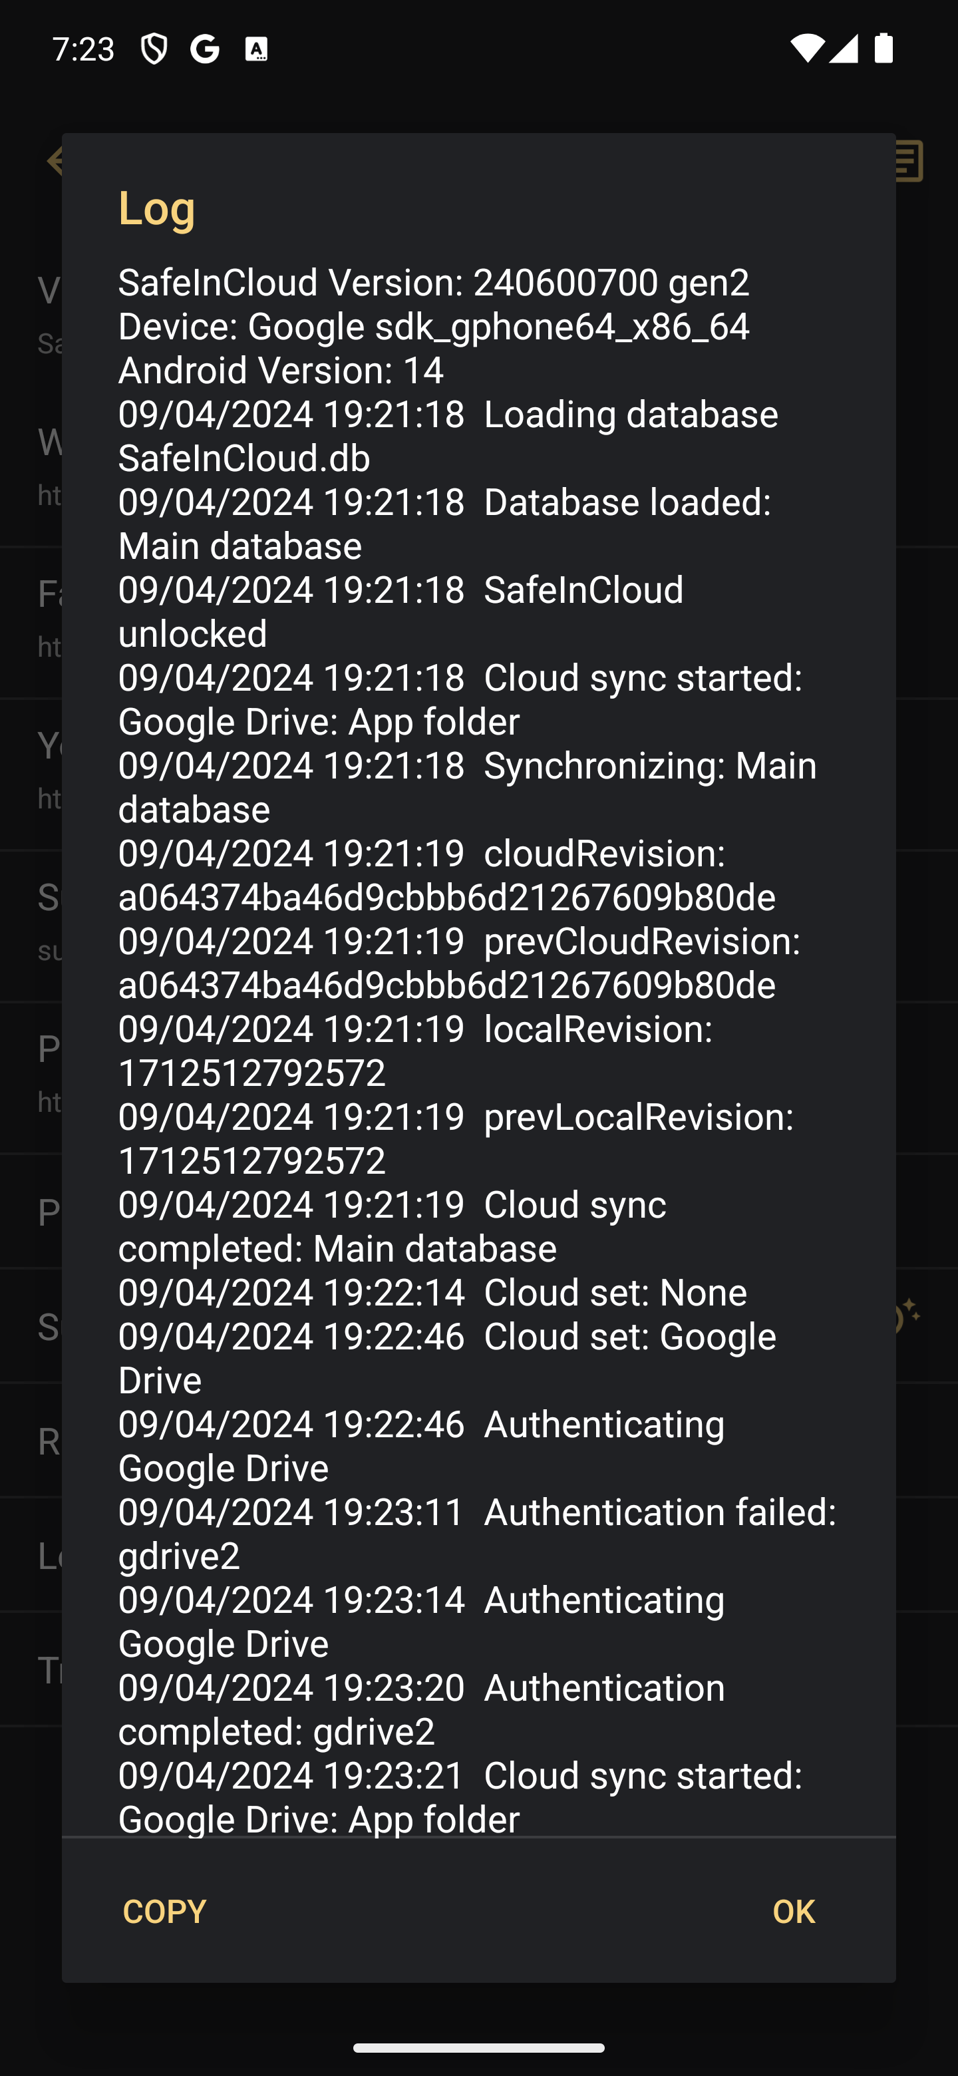Tap the status bar clock 7:23
958x2076 pixels.
pos(83,49)
